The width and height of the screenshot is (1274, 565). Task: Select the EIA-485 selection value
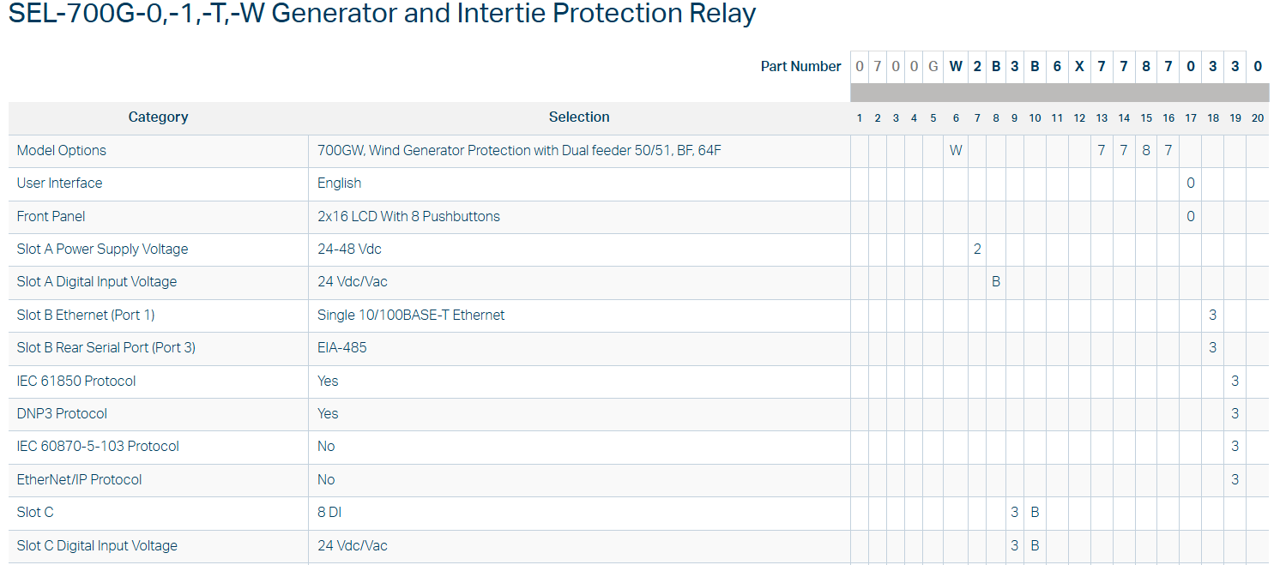click(x=342, y=348)
